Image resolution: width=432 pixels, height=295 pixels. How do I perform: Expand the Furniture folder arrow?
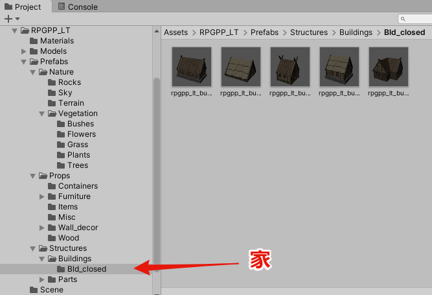[x=42, y=196]
